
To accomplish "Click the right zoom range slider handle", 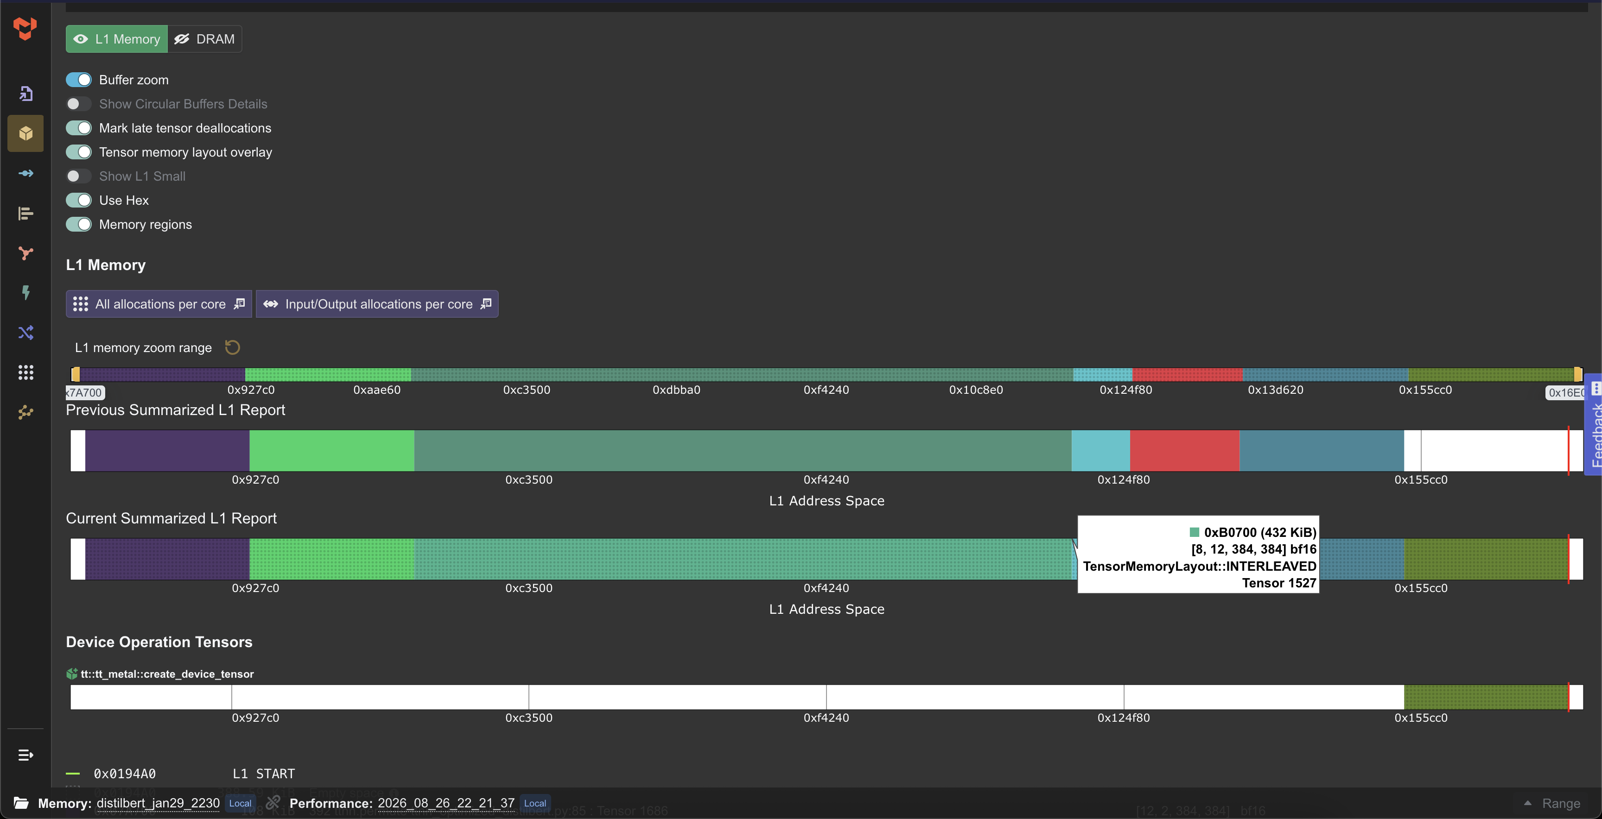I will pos(1578,374).
